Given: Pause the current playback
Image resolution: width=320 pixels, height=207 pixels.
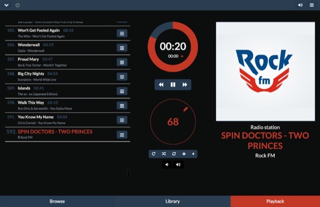Looking at the screenshot, I should 173,85.
